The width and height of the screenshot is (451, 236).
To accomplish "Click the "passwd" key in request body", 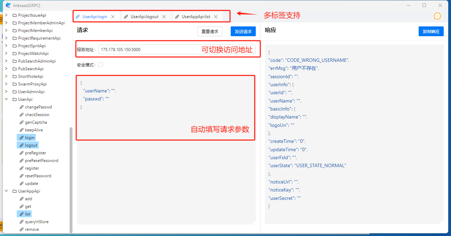I will (x=94, y=99).
